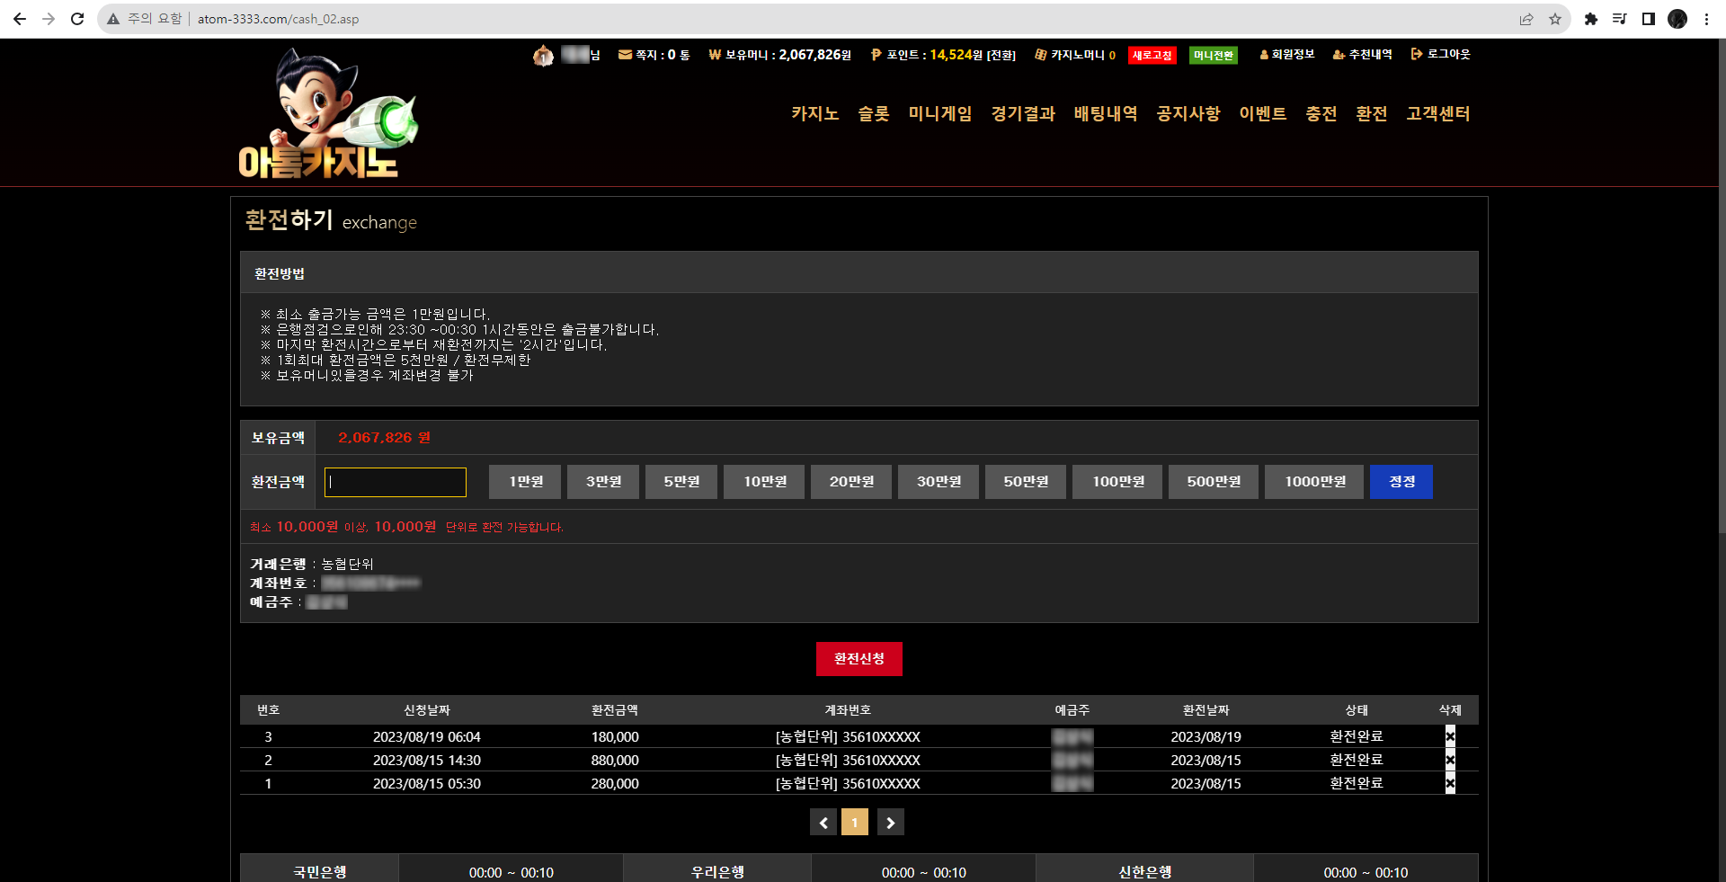
Task: Open the 환전 menu
Action: point(1372,113)
